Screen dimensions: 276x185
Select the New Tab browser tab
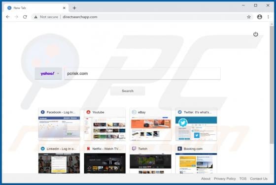36,8
